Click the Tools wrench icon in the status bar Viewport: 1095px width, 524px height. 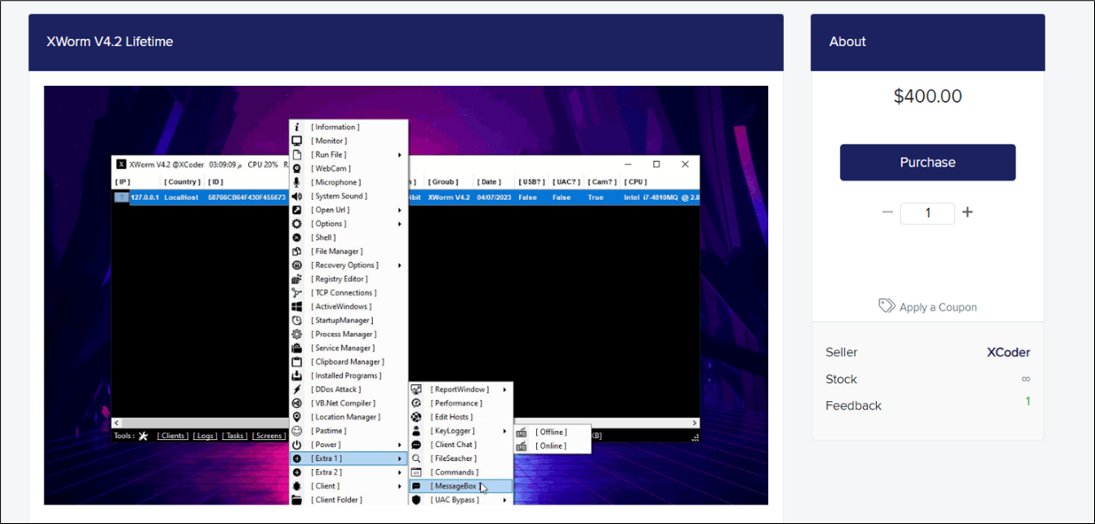coord(141,435)
